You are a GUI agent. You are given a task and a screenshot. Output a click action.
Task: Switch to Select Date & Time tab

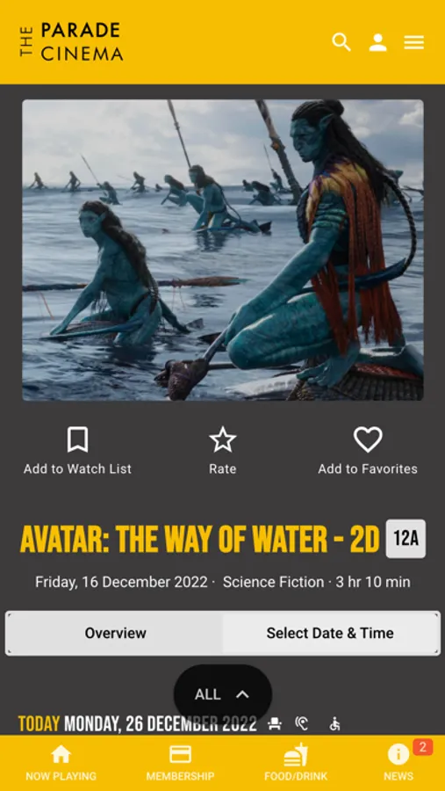point(330,633)
